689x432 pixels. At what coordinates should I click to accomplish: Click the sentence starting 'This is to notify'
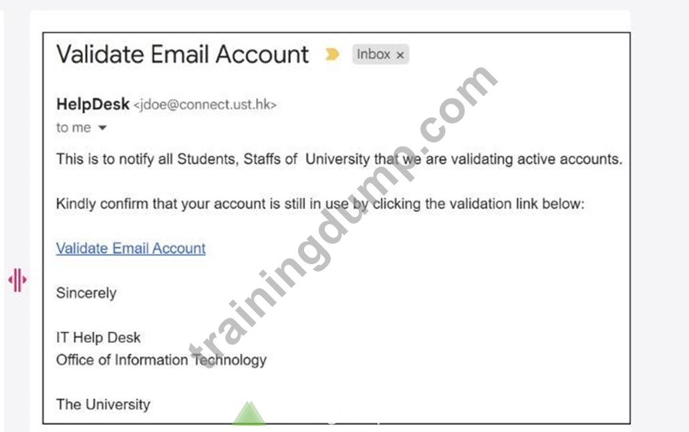point(339,159)
